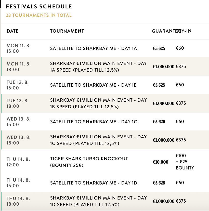209x211 pixels.
Task: Select the €10.000 guarantee amount
Action: [161, 162]
